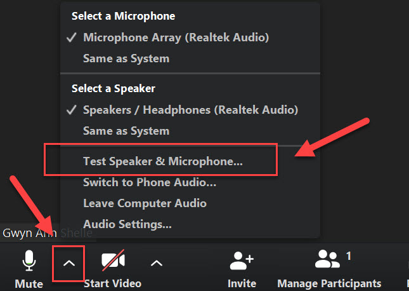Expand audio options arrow beside Mute
This screenshot has height=291, width=409.
coord(69,264)
